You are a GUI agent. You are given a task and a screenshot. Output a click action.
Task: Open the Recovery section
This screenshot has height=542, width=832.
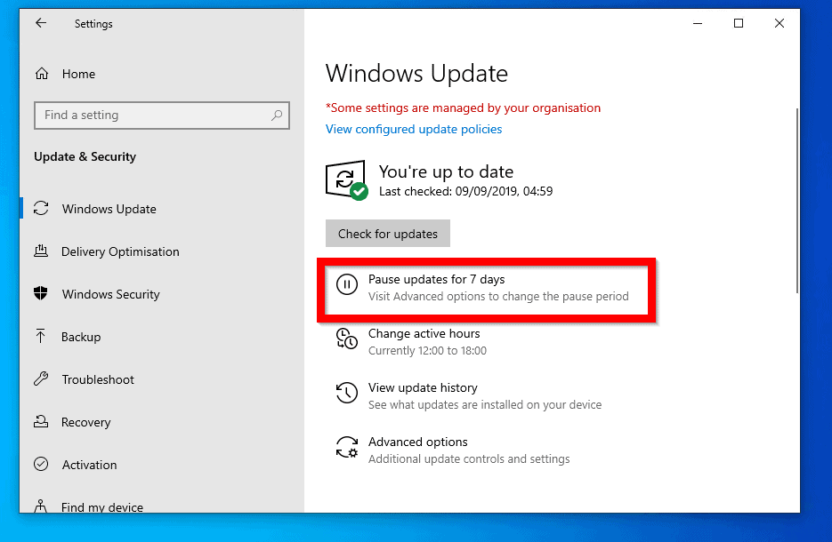[x=86, y=422]
